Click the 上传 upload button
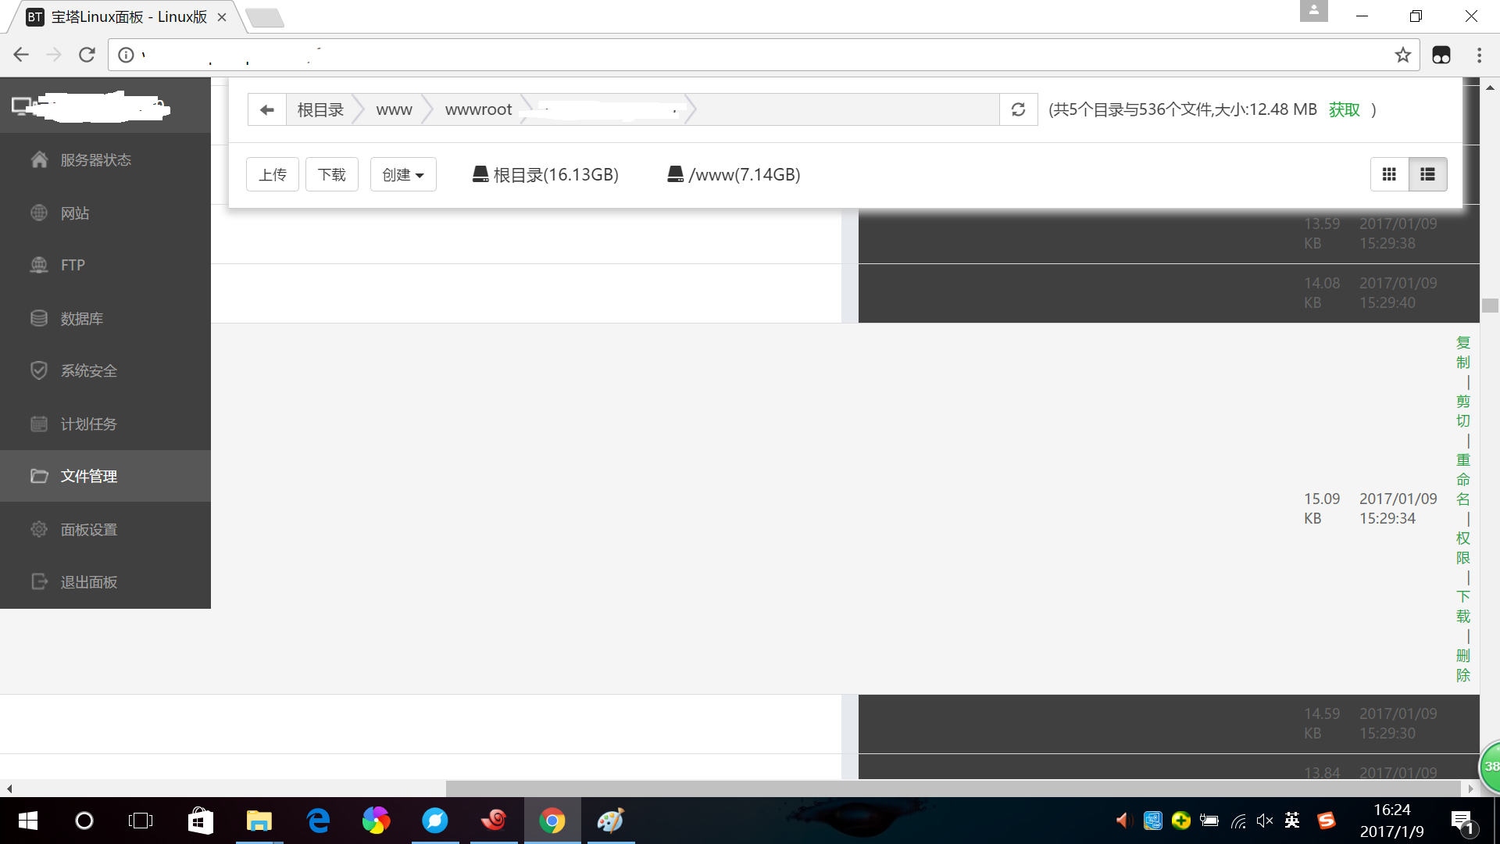 click(x=273, y=174)
